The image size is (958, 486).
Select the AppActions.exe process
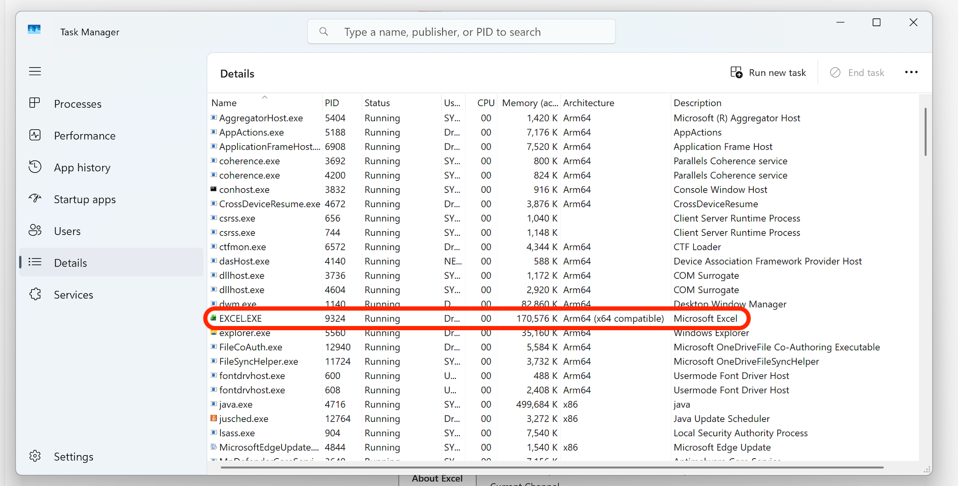point(563,132)
